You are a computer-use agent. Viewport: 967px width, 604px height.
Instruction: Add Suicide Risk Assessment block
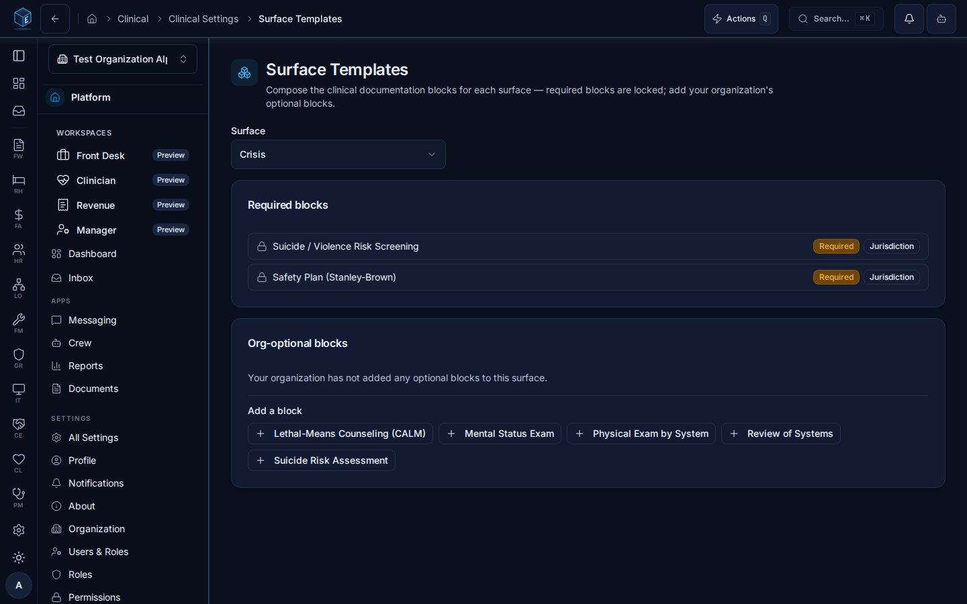click(322, 460)
